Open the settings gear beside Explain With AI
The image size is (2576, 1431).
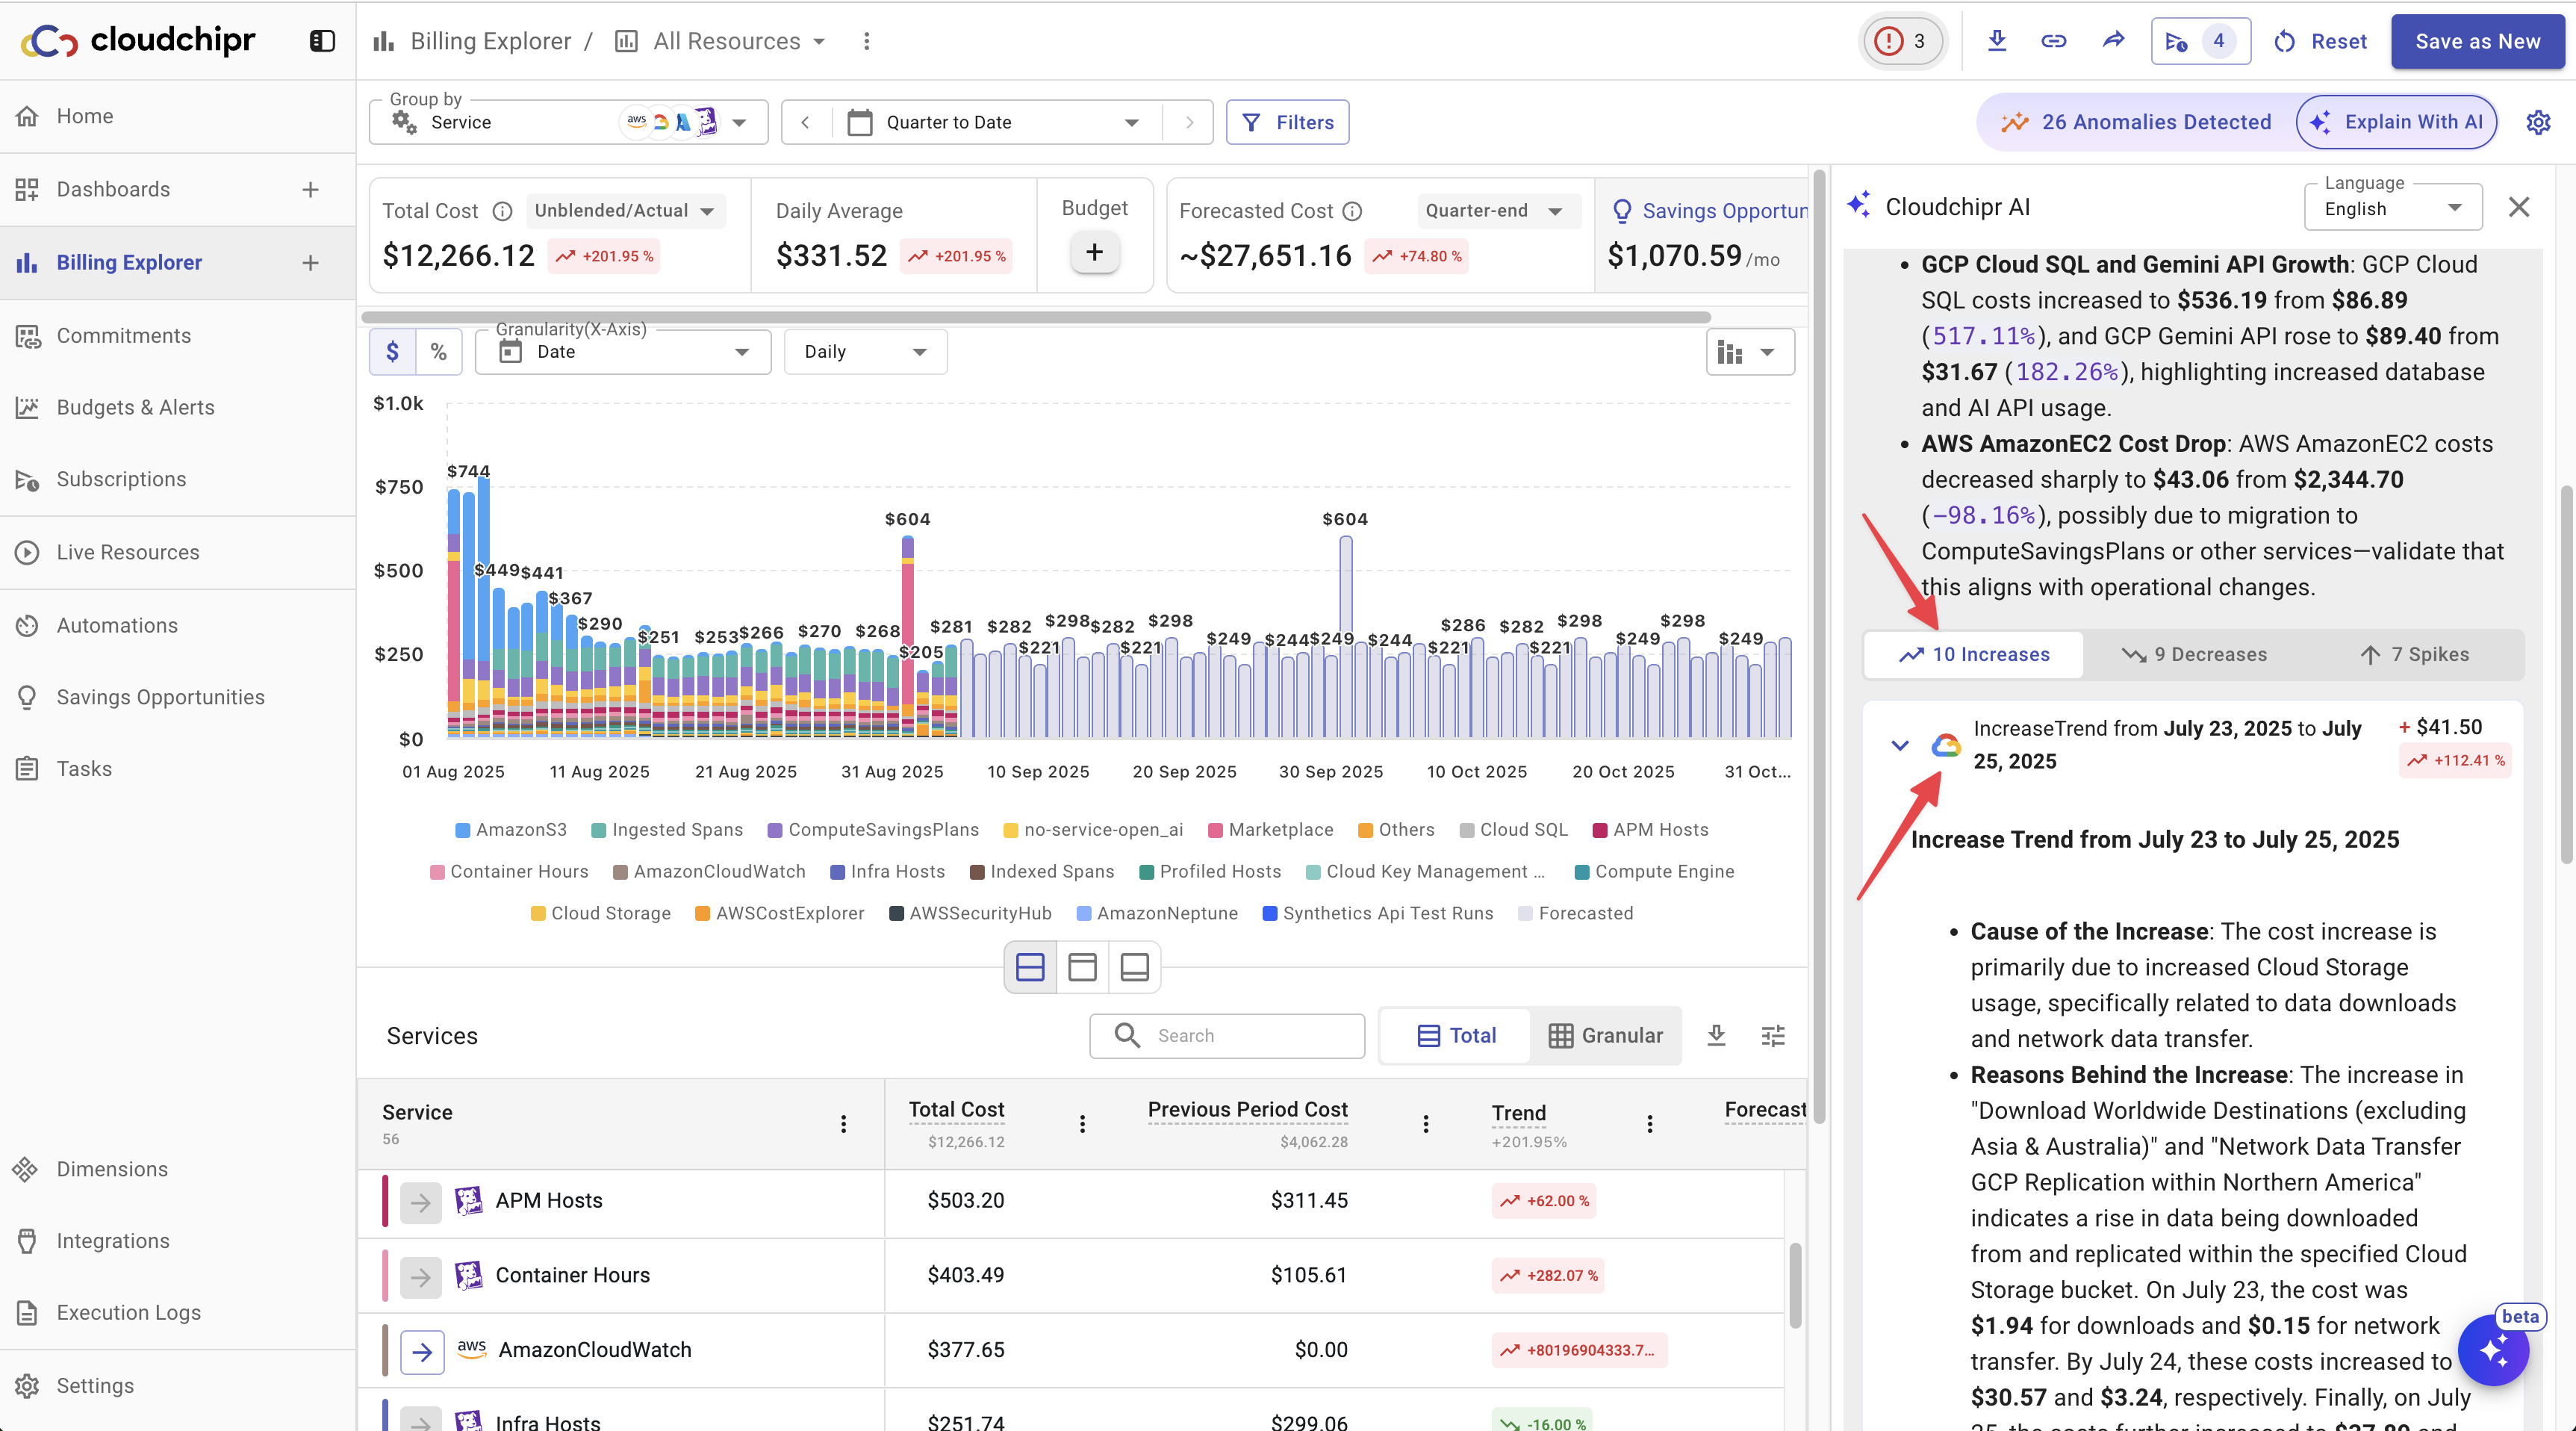2538,123
